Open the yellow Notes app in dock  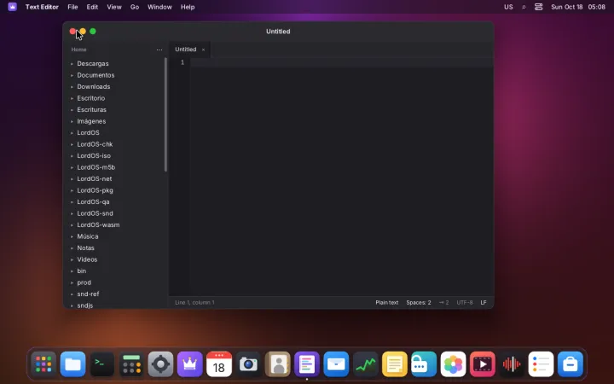395,364
